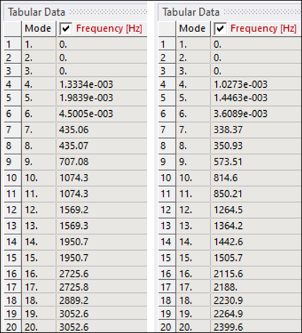Image resolution: width=302 pixels, height=333 pixels.
Task: Select the 1569.2 frequency cell
Action: point(101,210)
